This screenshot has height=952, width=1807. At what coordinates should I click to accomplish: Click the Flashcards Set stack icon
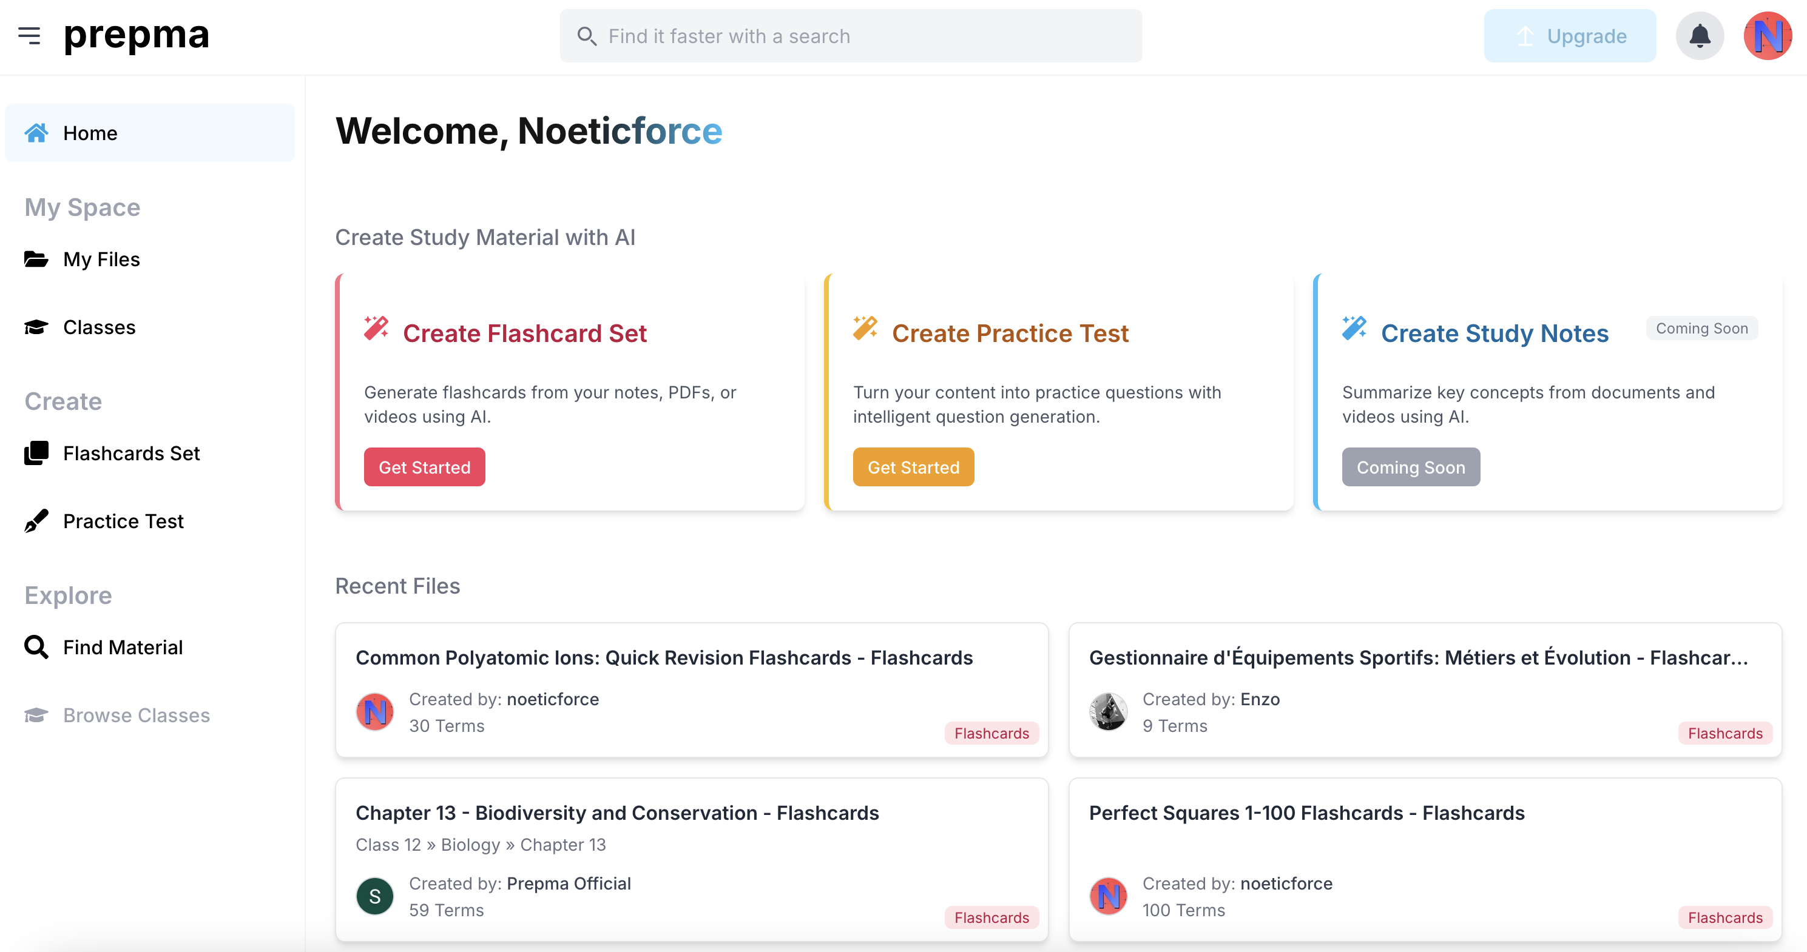(x=36, y=453)
